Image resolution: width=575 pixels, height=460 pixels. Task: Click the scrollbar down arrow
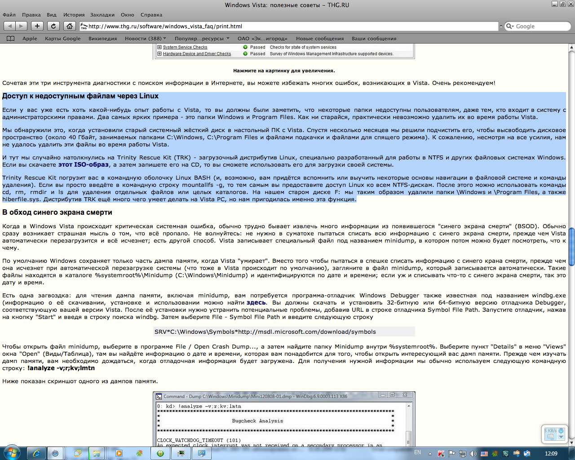571,443
